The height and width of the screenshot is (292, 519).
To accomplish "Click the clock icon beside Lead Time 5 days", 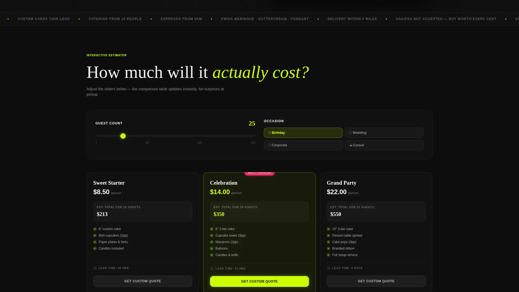I will [x=328, y=268].
